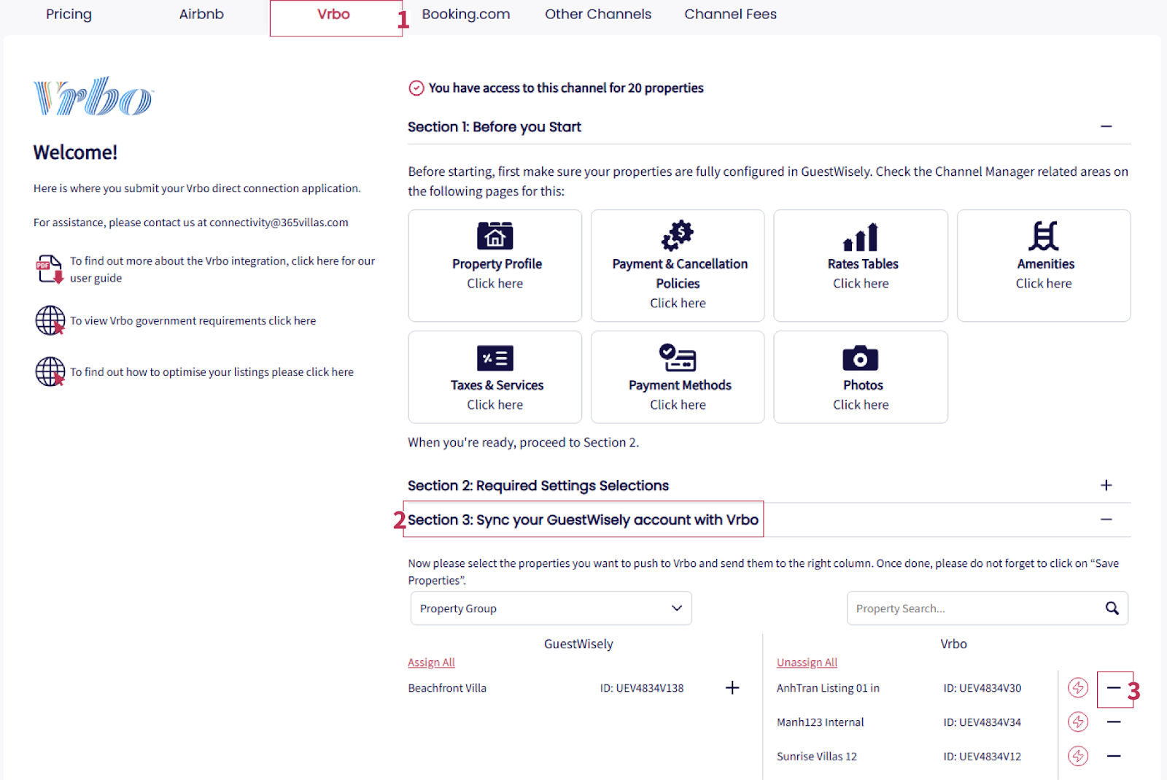Click the AnhTran Listing 01 in name
This screenshot has width=1167, height=780.
(x=828, y=688)
